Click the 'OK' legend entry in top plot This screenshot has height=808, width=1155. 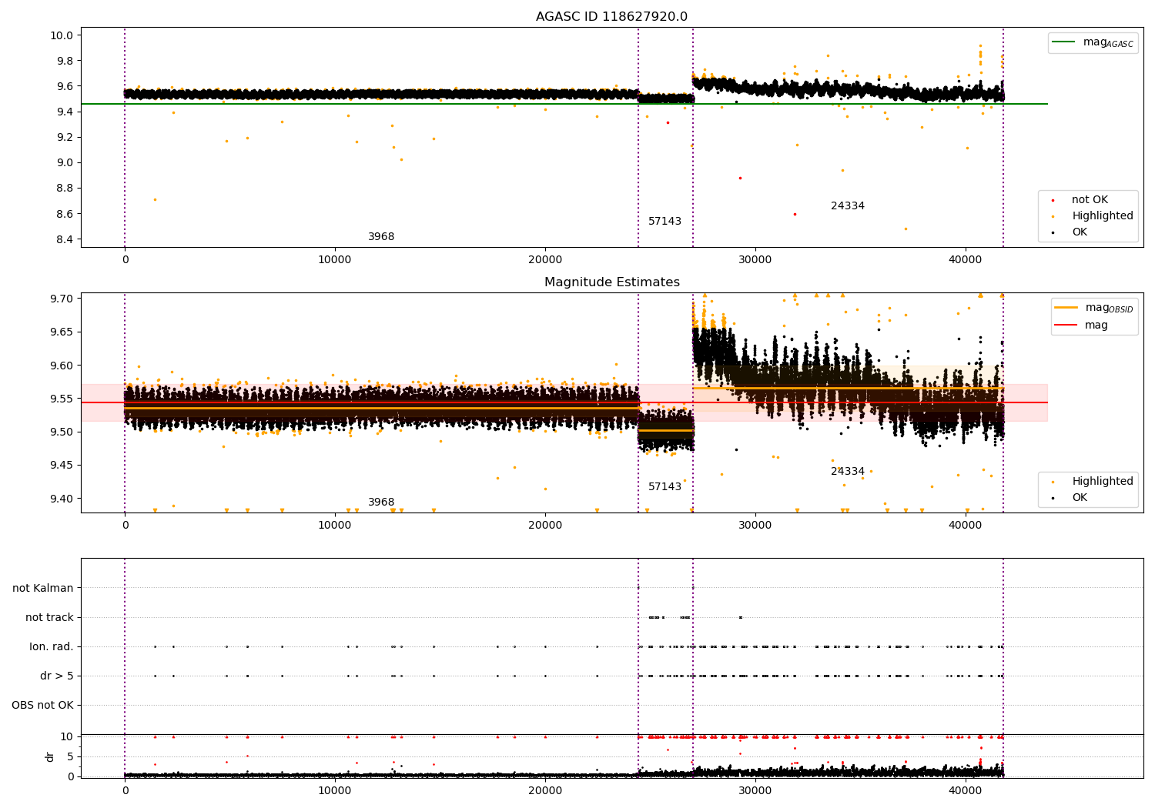(1080, 232)
